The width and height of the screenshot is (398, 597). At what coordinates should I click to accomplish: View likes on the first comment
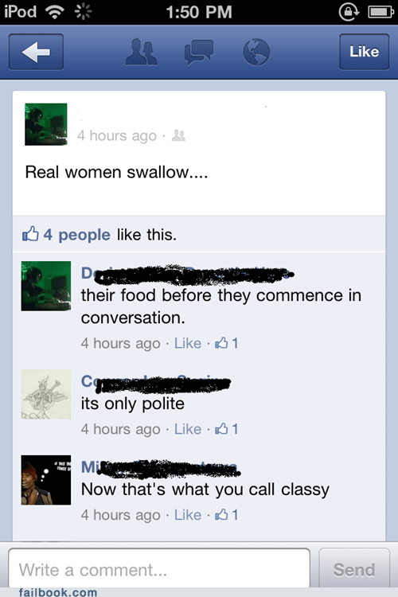point(227,343)
